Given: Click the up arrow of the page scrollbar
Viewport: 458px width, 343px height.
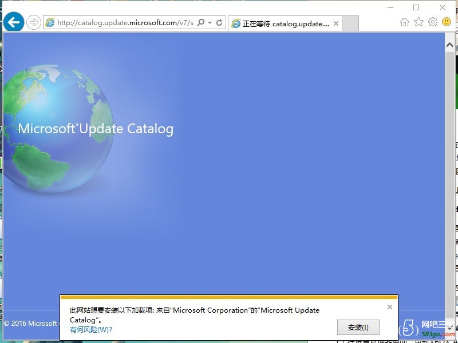Looking at the screenshot, I should 449,45.
